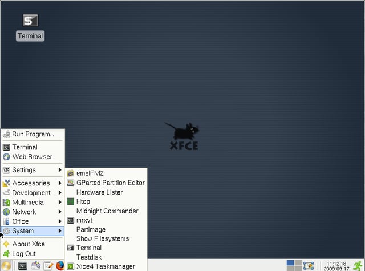Image resolution: width=365 pixels, height=271 pixels.
Task: Launch mrxvt terminal icon
Action: tap(71, 220)
